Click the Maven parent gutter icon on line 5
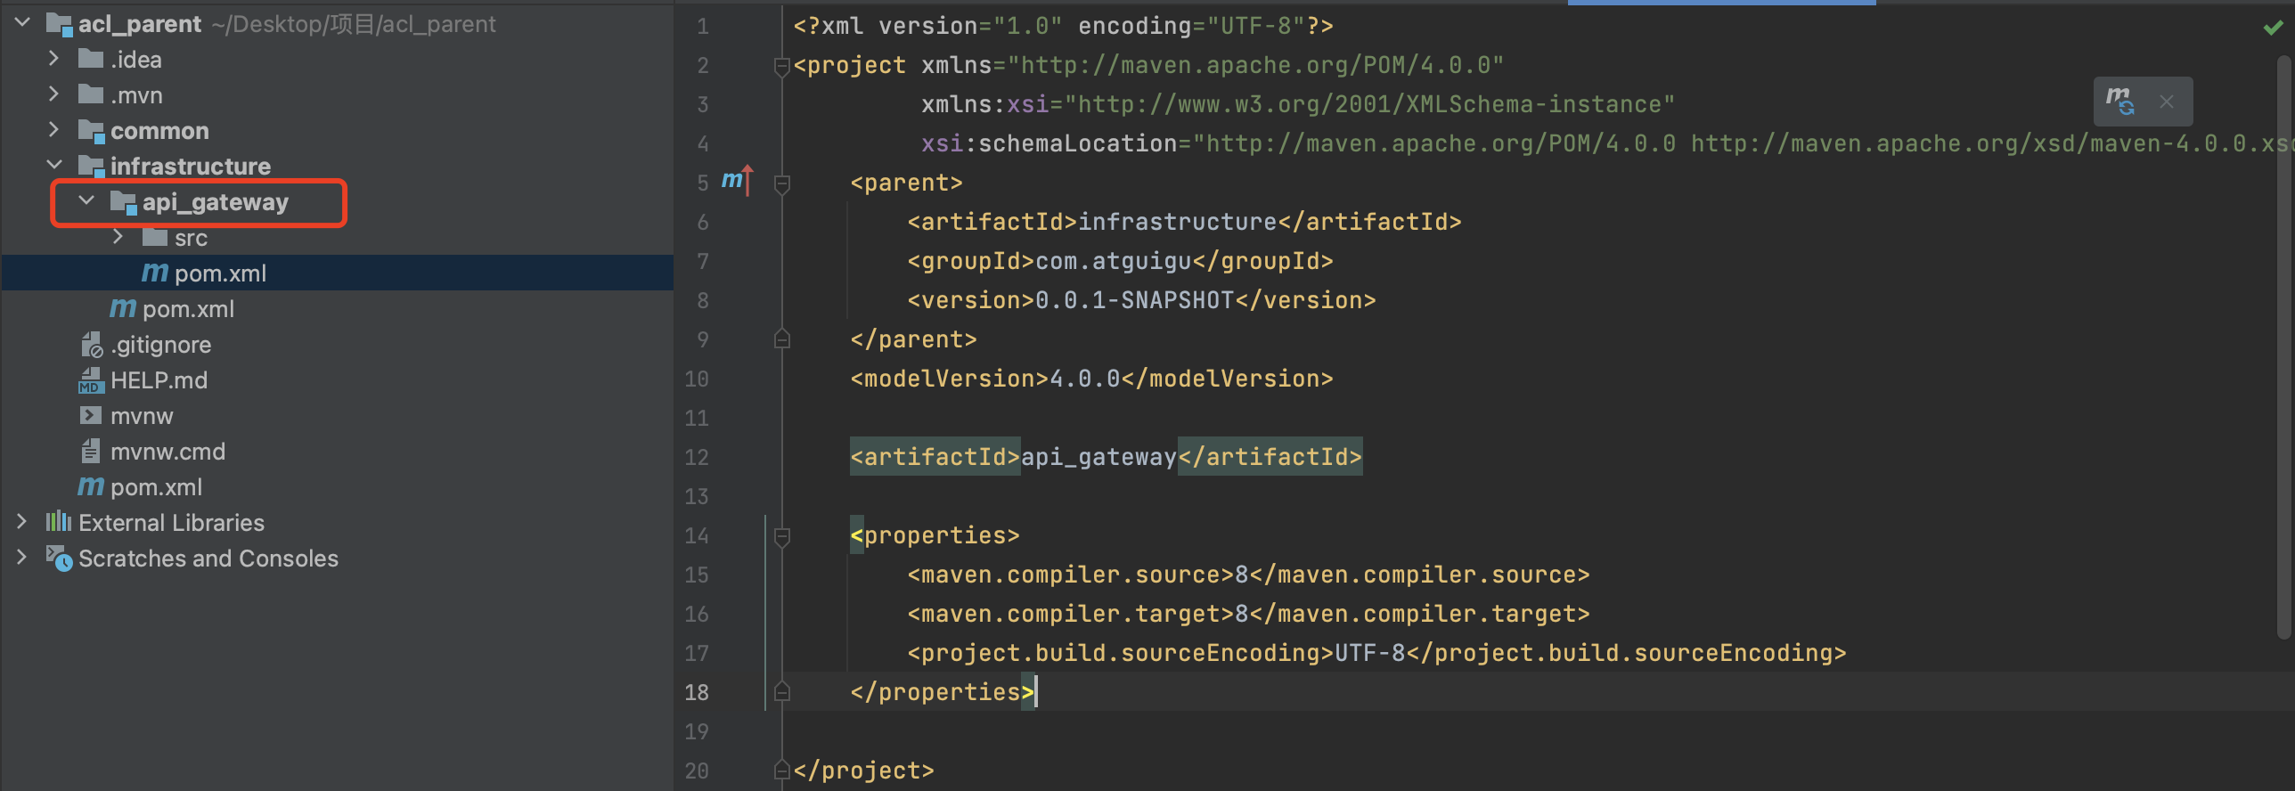This screenshot has width=2295, height=791. pos(736,181)
